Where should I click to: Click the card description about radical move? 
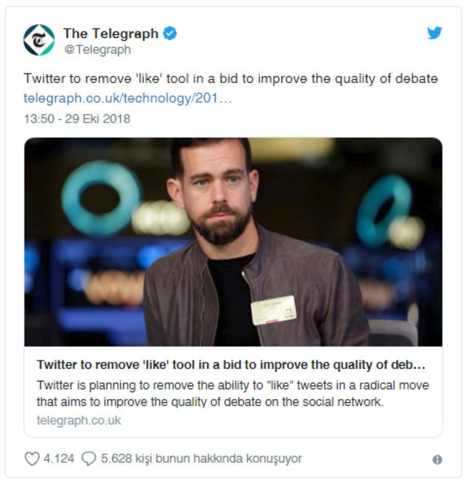coord(233,394)
